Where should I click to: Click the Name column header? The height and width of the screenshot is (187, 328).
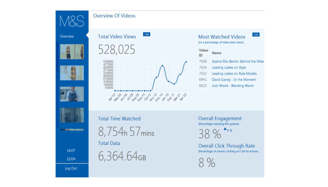coord(217,53)
